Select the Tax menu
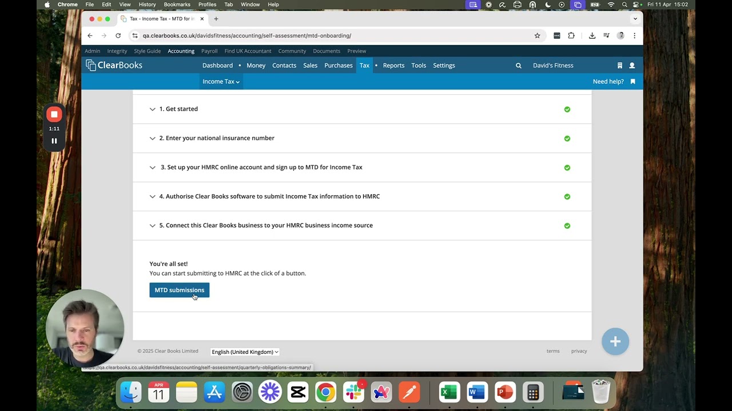 point(364,66)
